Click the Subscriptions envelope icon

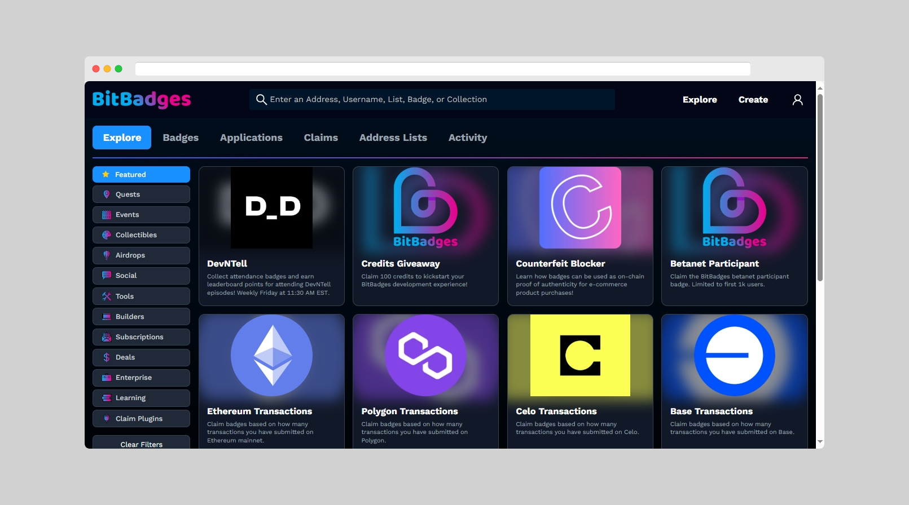click(106, 337)
